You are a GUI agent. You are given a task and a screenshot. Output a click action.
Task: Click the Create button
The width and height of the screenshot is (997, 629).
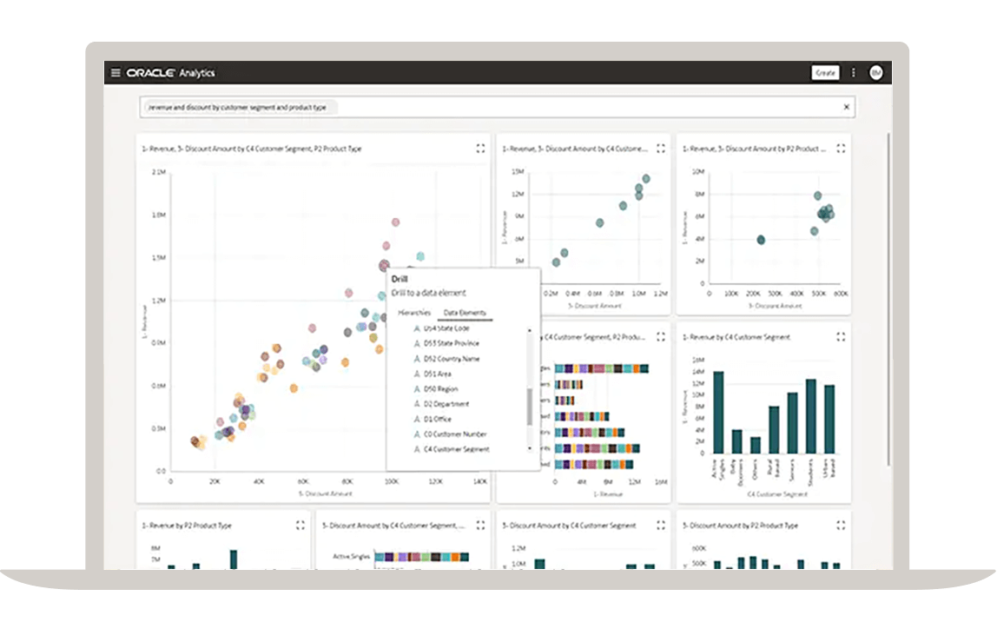825,73
